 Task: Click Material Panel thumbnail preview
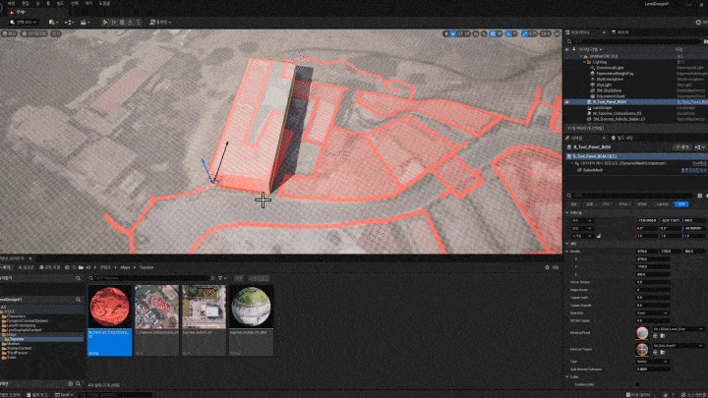[x=642, y=333]
